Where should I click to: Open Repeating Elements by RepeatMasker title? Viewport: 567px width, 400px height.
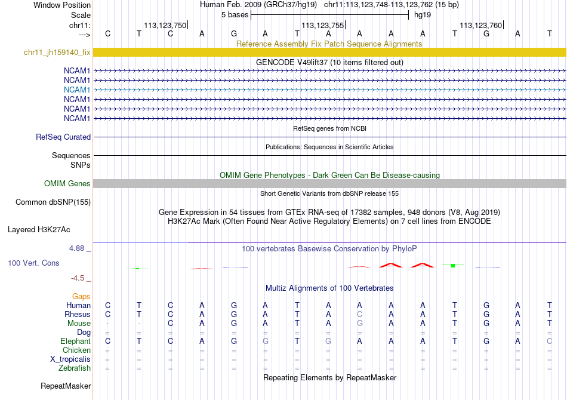[329, 378]
